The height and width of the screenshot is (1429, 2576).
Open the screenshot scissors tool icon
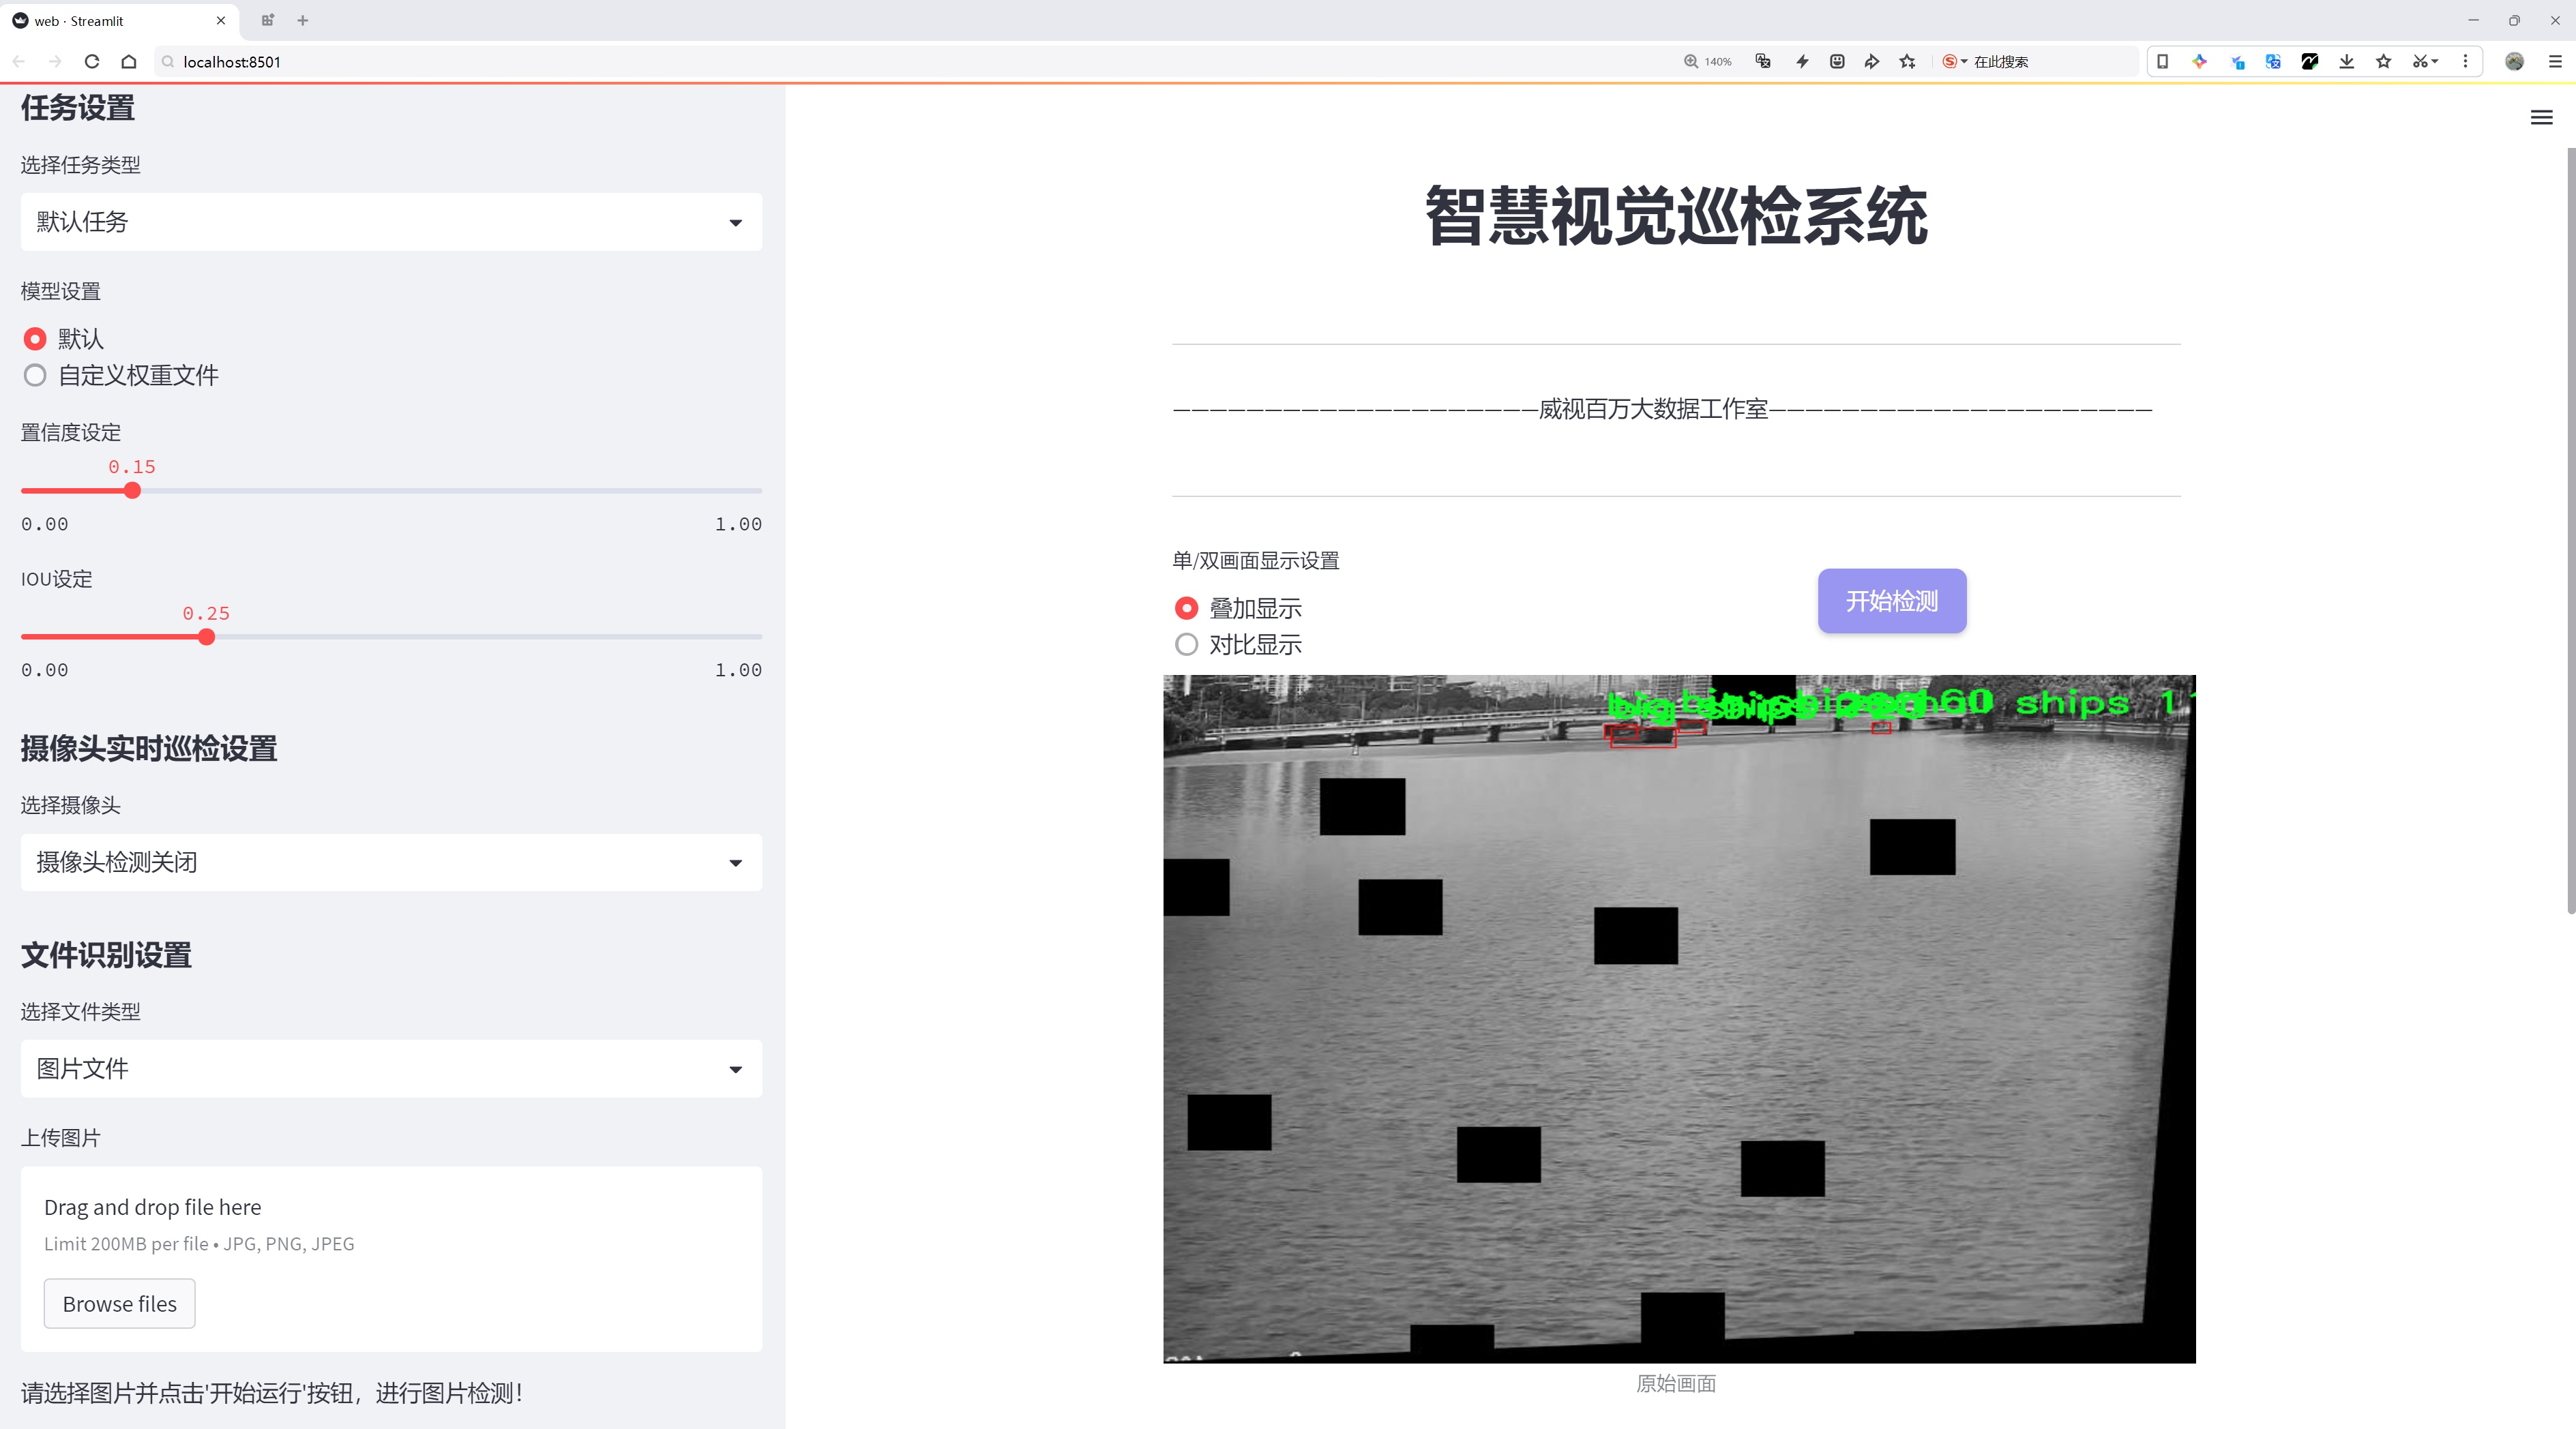tap(2419, 62)
